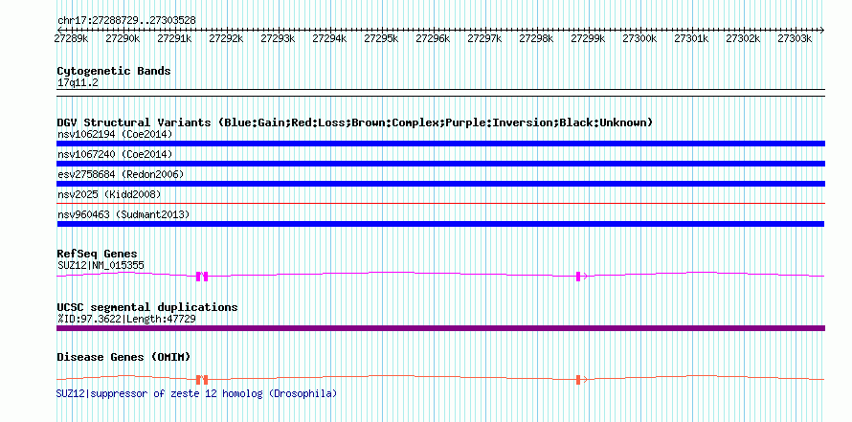The width and height of the screenshot is (852, 422).
Task: Click the 27295k ruler tick label
Action: pos(381,38)
